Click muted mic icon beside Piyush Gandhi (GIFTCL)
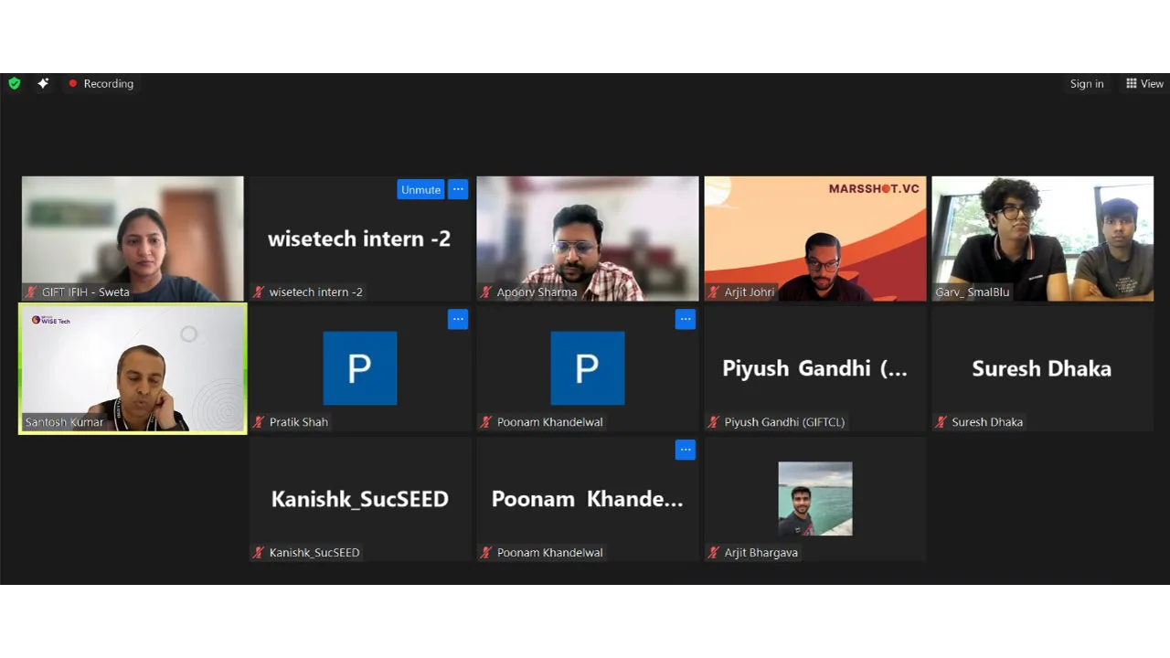This screenshot has height=658, width=1170. tap(715, 422)
